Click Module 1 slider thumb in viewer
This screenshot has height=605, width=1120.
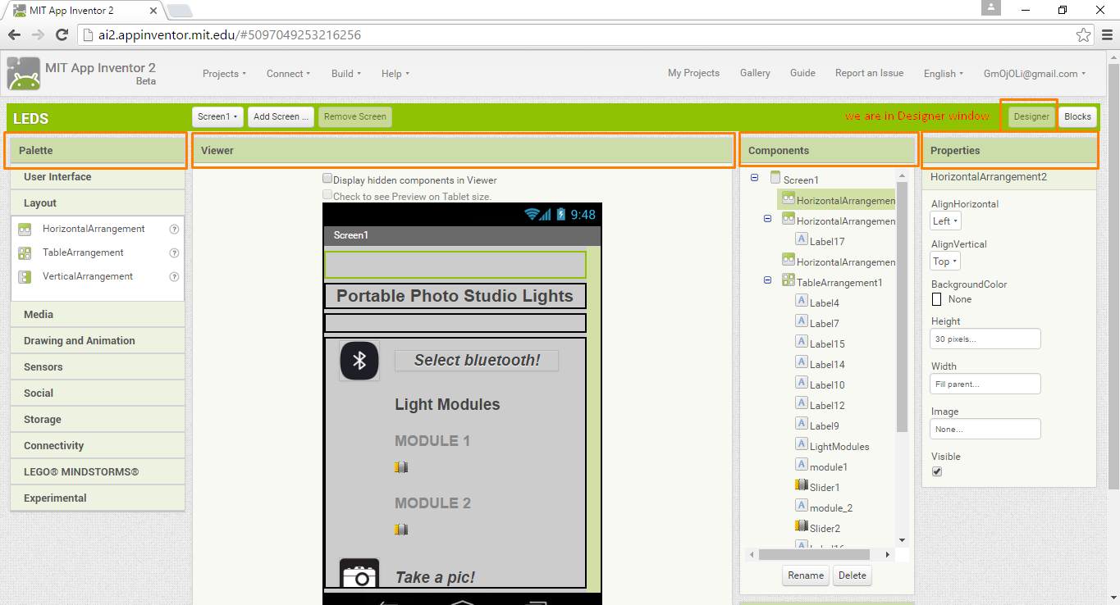click(400, 467)
